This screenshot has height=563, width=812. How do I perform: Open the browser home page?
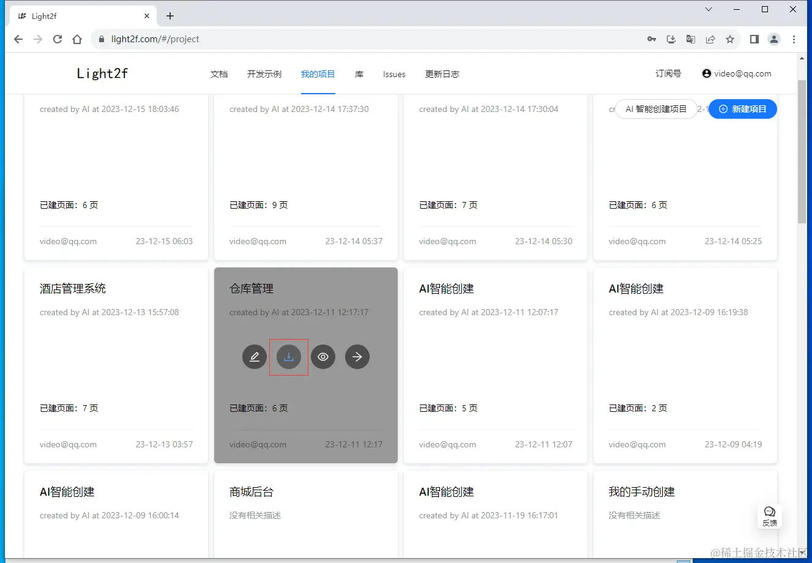pyautogui.click(x=77, y=39)
